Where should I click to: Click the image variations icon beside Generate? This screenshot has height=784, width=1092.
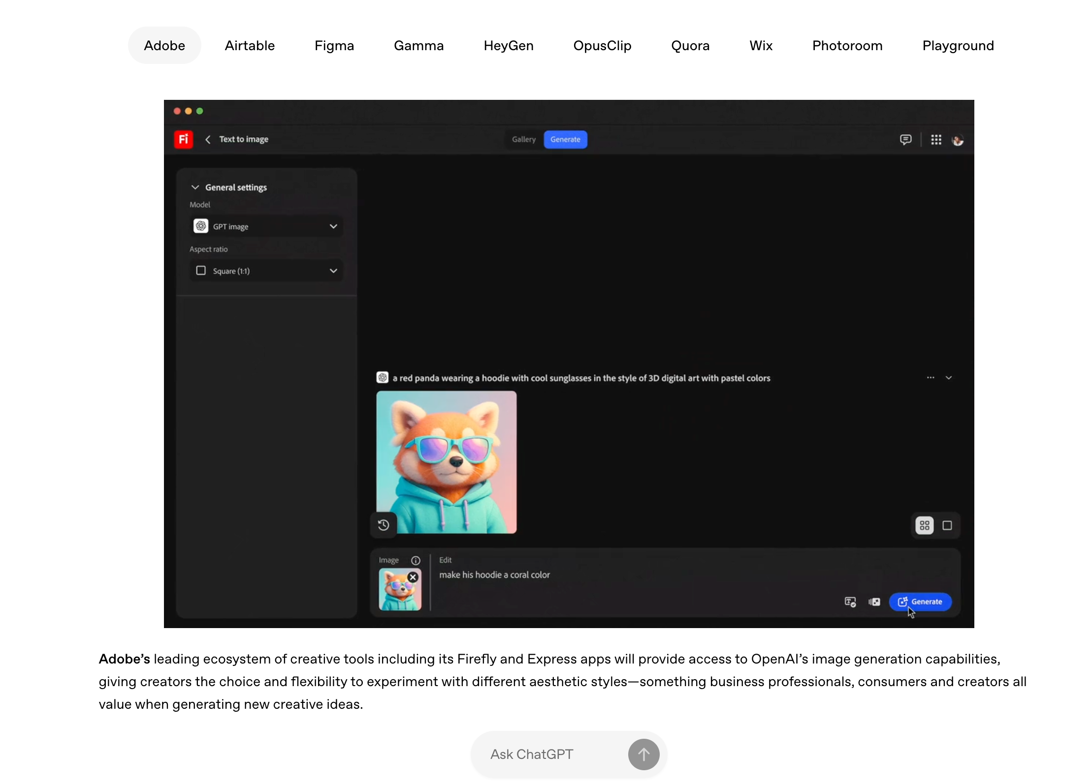click(x=874, y=602)
